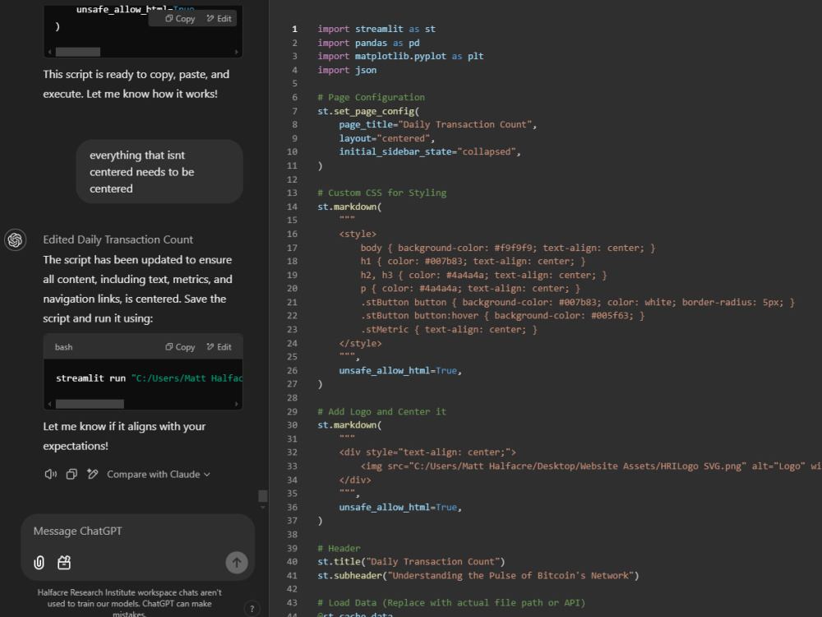Copy the response using the copy icon below it
The height and width of the screenshot is (617, 822).
click(x=72, y=475)
